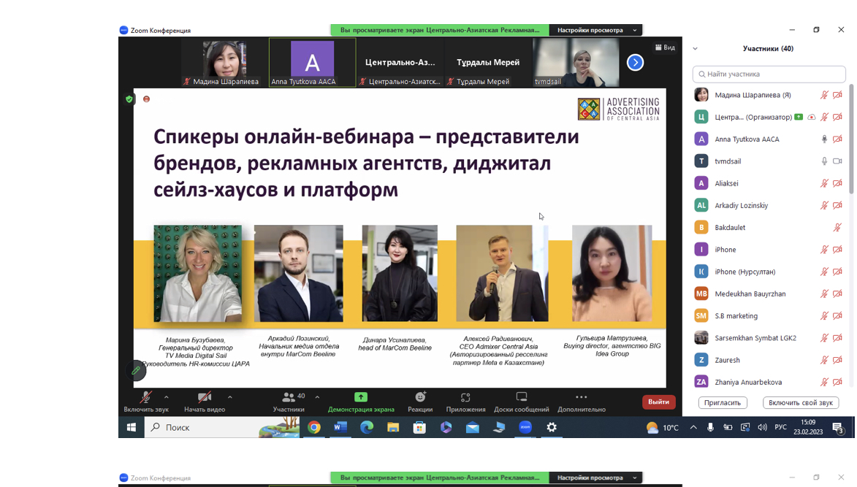Viewport: 857px width, 487px height.
Task: Click the Share Screen (Демонстрация экрана) icon
Action: click(x=361, y=396)
